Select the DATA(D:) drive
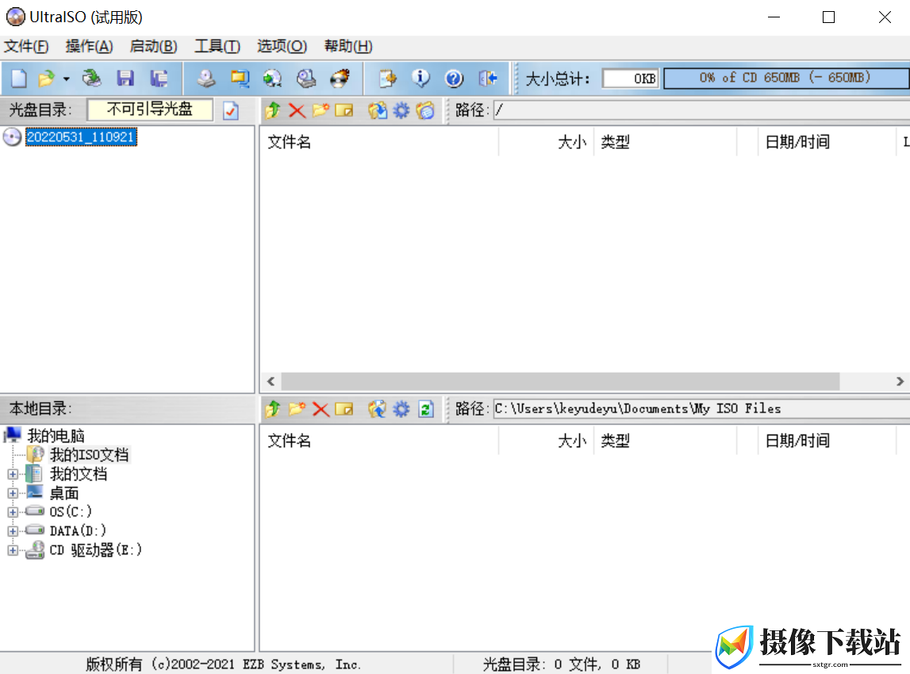 coord(78,530)
